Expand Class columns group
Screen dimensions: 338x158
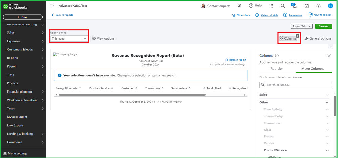click(x=328, y=130)
